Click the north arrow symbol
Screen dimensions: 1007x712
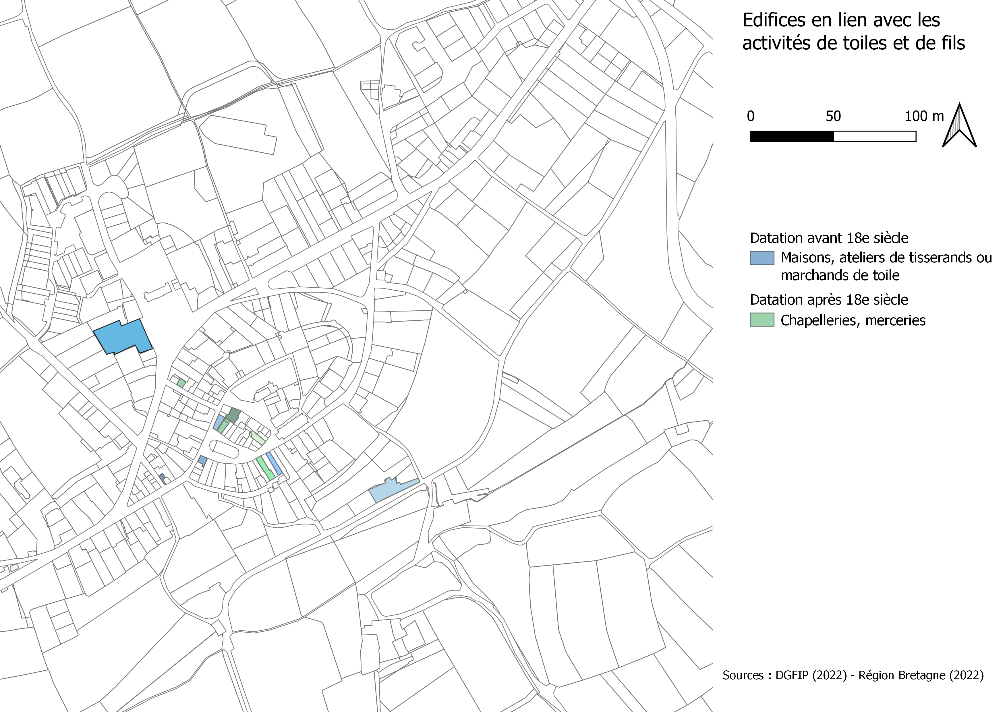pyautogui.click(x=959, y=126)
